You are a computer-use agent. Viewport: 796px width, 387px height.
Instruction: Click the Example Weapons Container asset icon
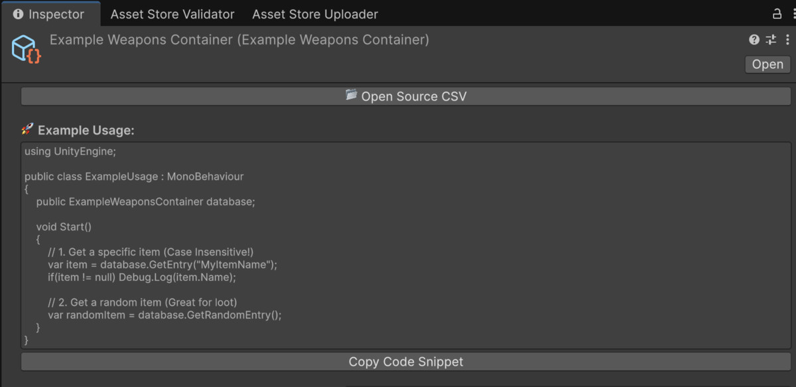[x=27, y=49]
